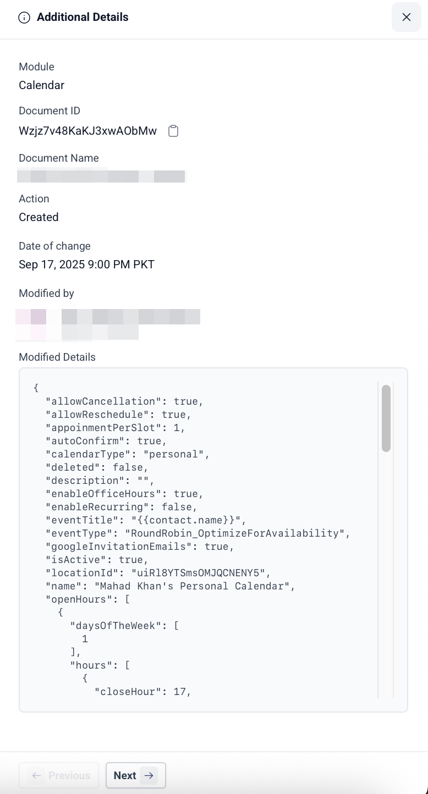Copy the Document ID to clipboard
The height and width of the screenshot is (794, 428).
173,131
